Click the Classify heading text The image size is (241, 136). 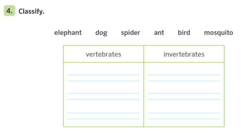click(x=31, y=11)
